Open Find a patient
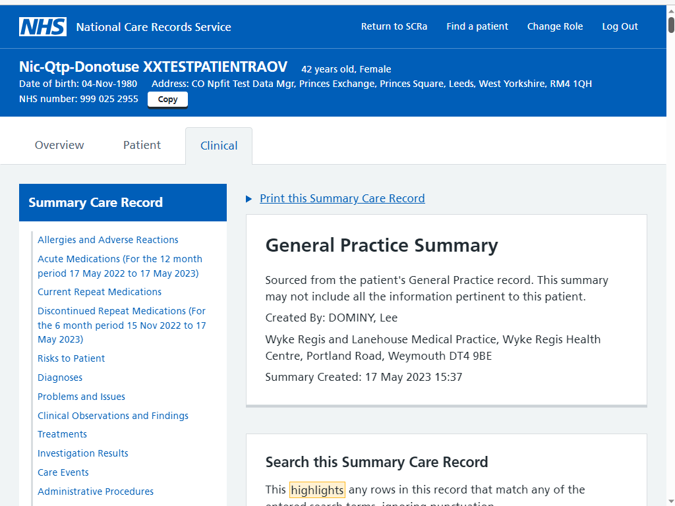The width and height of the screenshot is (675, 506). (x=477, y=26)
